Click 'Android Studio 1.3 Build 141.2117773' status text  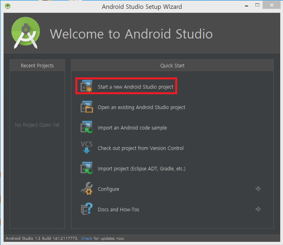coord(42,238)
